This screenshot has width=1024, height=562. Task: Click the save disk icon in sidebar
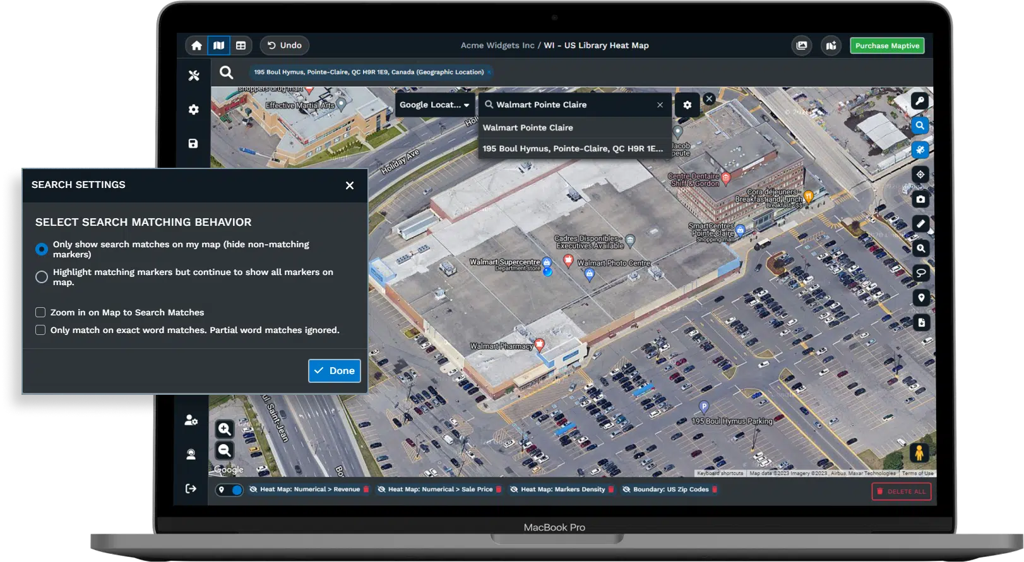tap(194, 144)
